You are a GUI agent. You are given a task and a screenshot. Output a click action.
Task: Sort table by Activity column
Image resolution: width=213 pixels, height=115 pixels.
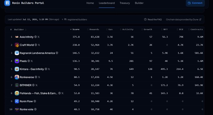(x=127, y=30)
